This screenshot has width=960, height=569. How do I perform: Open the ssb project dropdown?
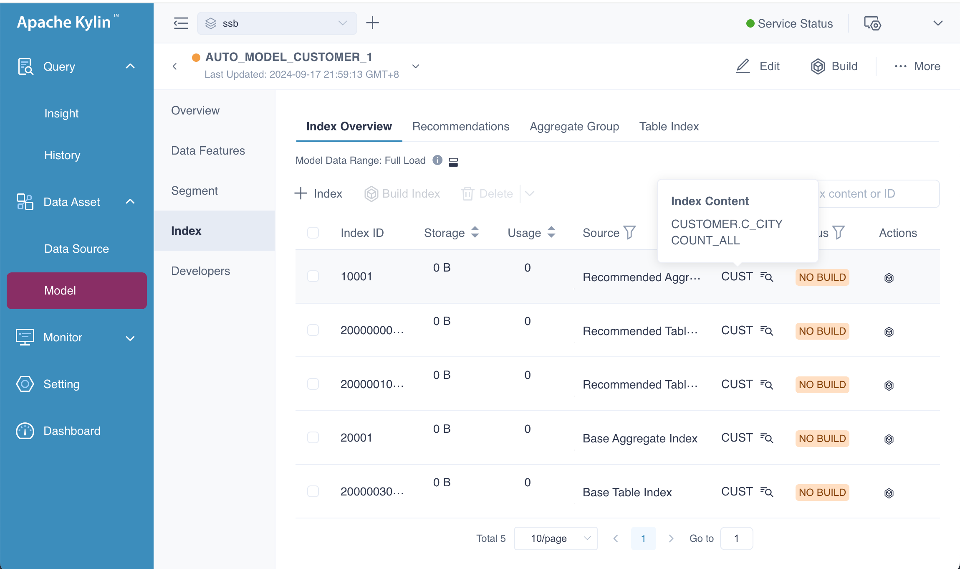[x=342, y=23]
